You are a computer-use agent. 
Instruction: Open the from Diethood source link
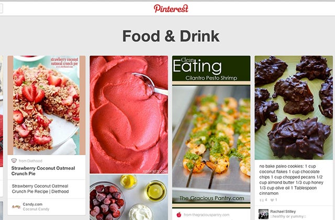pos(30,161)
